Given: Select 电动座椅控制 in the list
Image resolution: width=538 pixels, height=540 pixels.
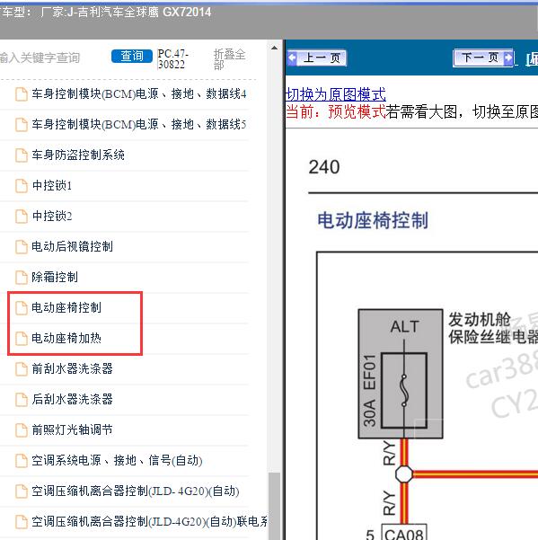Looking at the screenshot, I should coord(66,307).
